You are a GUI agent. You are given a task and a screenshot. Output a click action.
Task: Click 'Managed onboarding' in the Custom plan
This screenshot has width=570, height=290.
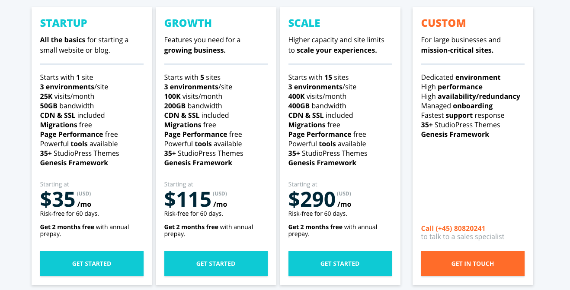[x=457, y=106]
